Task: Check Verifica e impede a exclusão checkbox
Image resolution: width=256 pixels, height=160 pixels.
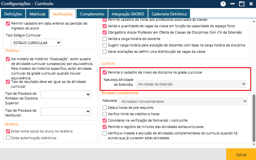Action: pos(104,133)
